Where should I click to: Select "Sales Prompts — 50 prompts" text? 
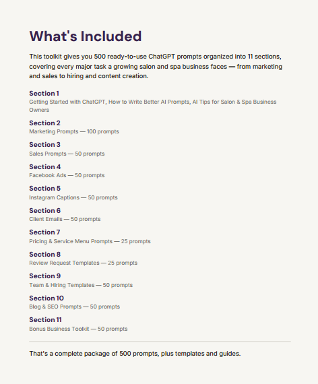(67, 154)
